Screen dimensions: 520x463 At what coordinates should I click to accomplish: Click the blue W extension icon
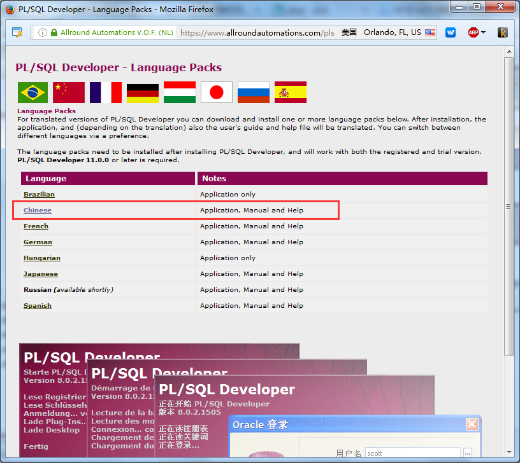[451, 32]
